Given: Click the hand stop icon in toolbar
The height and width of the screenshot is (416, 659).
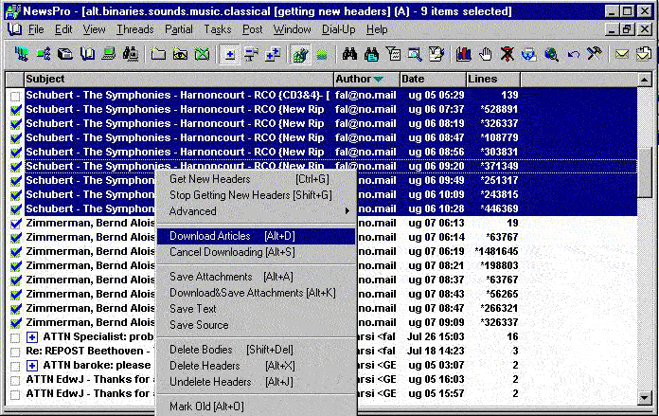Looking at the screenshot, I should coord(487,54).
